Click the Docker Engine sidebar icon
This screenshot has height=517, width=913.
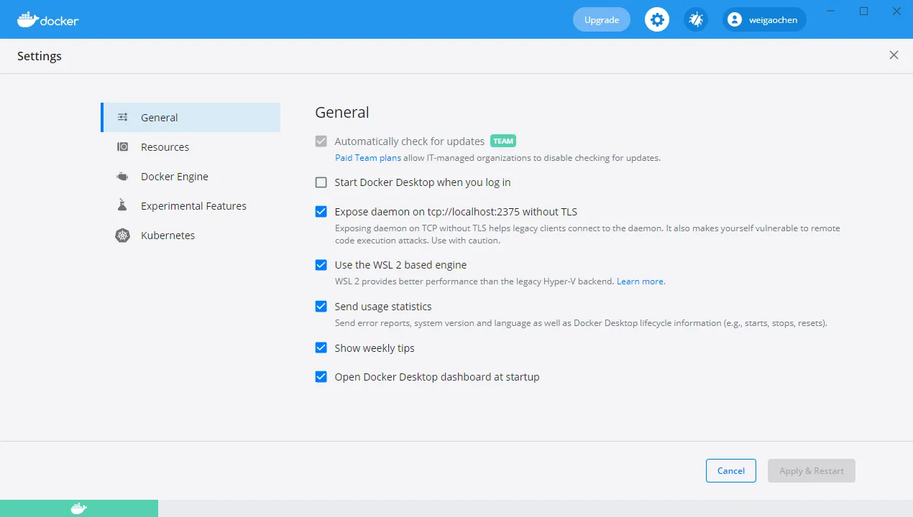[123, 177]
